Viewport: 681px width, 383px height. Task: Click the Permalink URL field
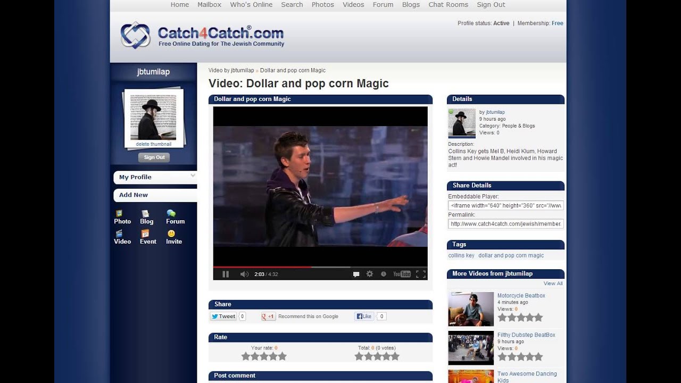point(506,224)
